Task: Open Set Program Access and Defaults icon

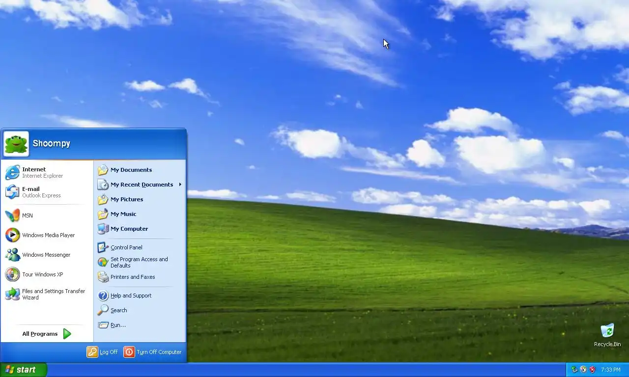Action: 103,262
